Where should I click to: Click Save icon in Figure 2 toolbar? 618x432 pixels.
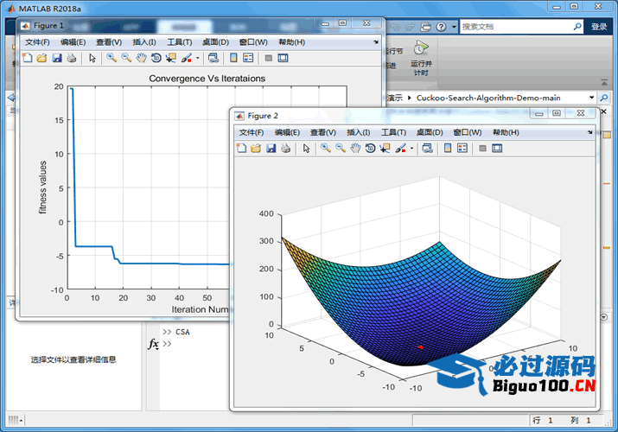[x=271, y=148]
